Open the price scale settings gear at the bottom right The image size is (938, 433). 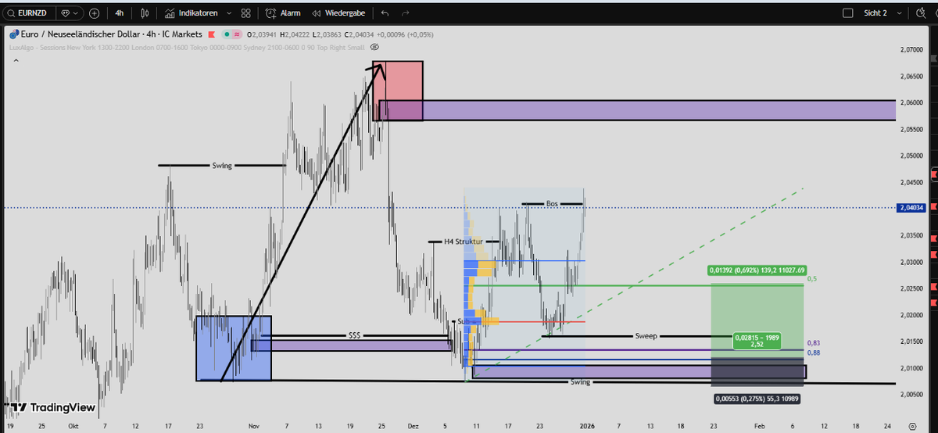[x=912, y=427]
